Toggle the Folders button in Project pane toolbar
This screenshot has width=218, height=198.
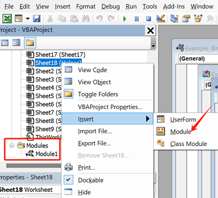30,43
